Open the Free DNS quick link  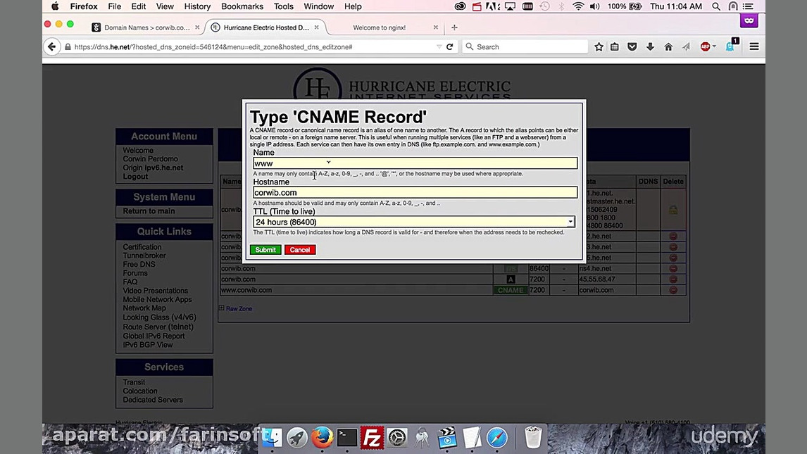(x=139, y=264)
